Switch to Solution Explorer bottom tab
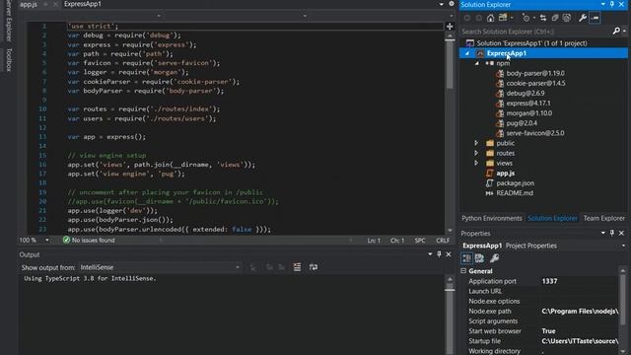The width and height of the screenshot is (631, 355). pos(552,219)
